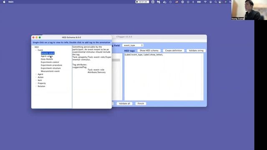The width and height of the screenshot is (267, 150).
Task: Click the Bluetooth menu bar icon
Action: (x=193, y=2)
